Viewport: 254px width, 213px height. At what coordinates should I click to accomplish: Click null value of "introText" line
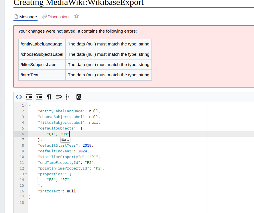click(x=71, y=191)
